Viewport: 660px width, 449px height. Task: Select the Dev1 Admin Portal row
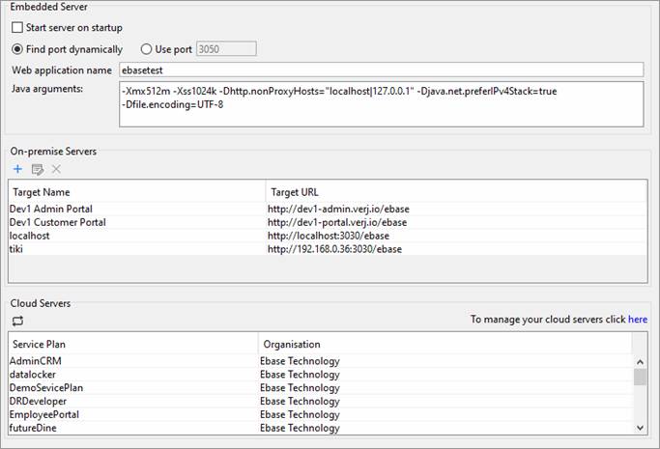[328, 209]
